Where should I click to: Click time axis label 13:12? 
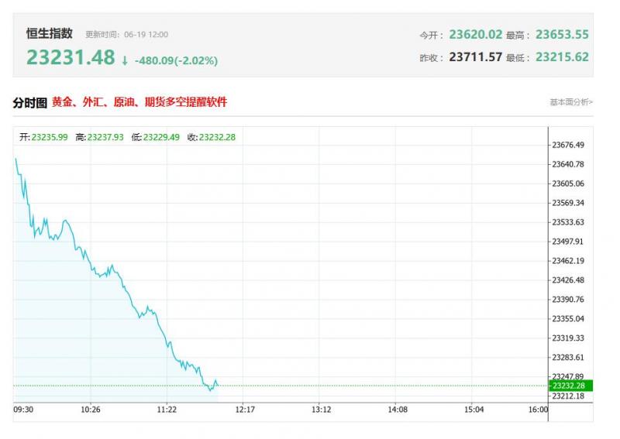pyautogui.click(x=322, y=410)
